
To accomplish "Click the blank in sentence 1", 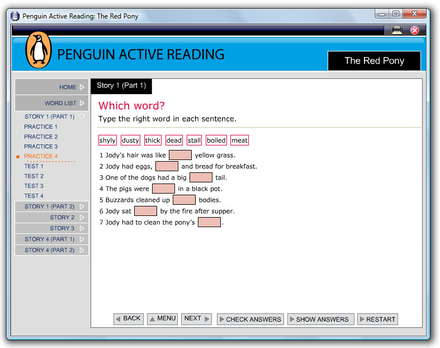I will pos(180,155).
